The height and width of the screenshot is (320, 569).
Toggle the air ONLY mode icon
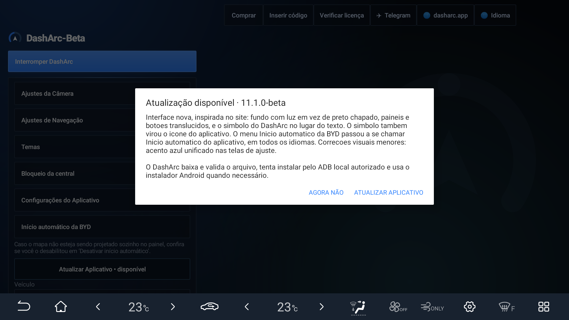[x=432, y=307]
